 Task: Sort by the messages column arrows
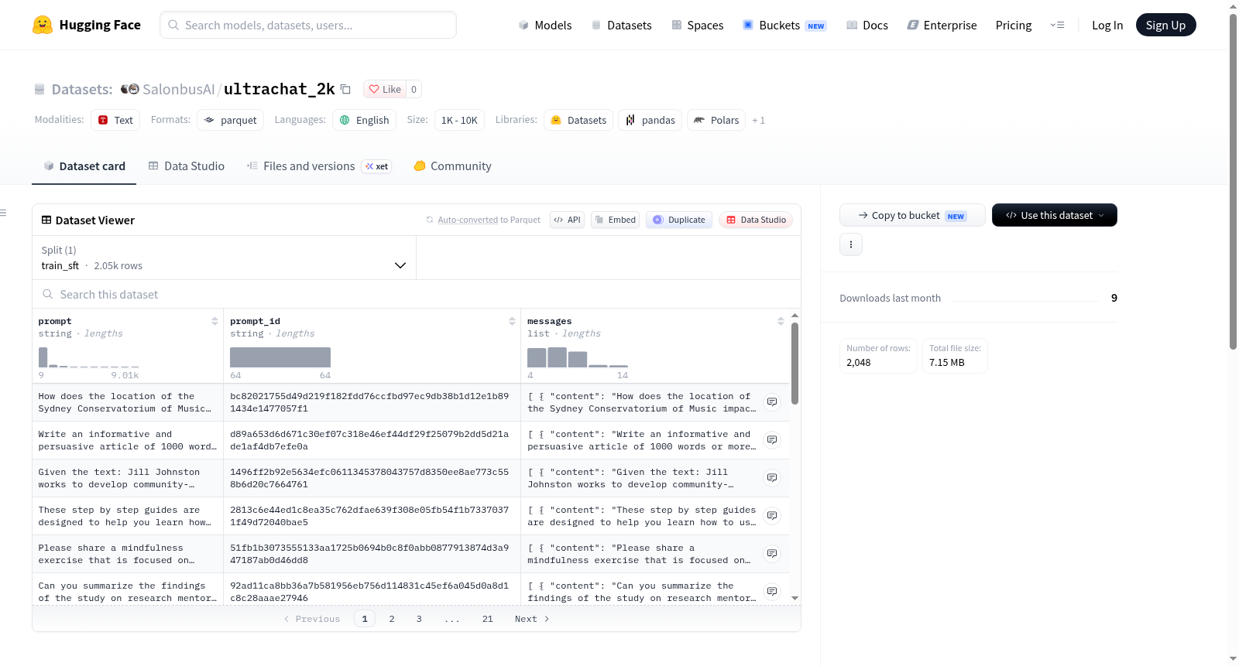781,321
